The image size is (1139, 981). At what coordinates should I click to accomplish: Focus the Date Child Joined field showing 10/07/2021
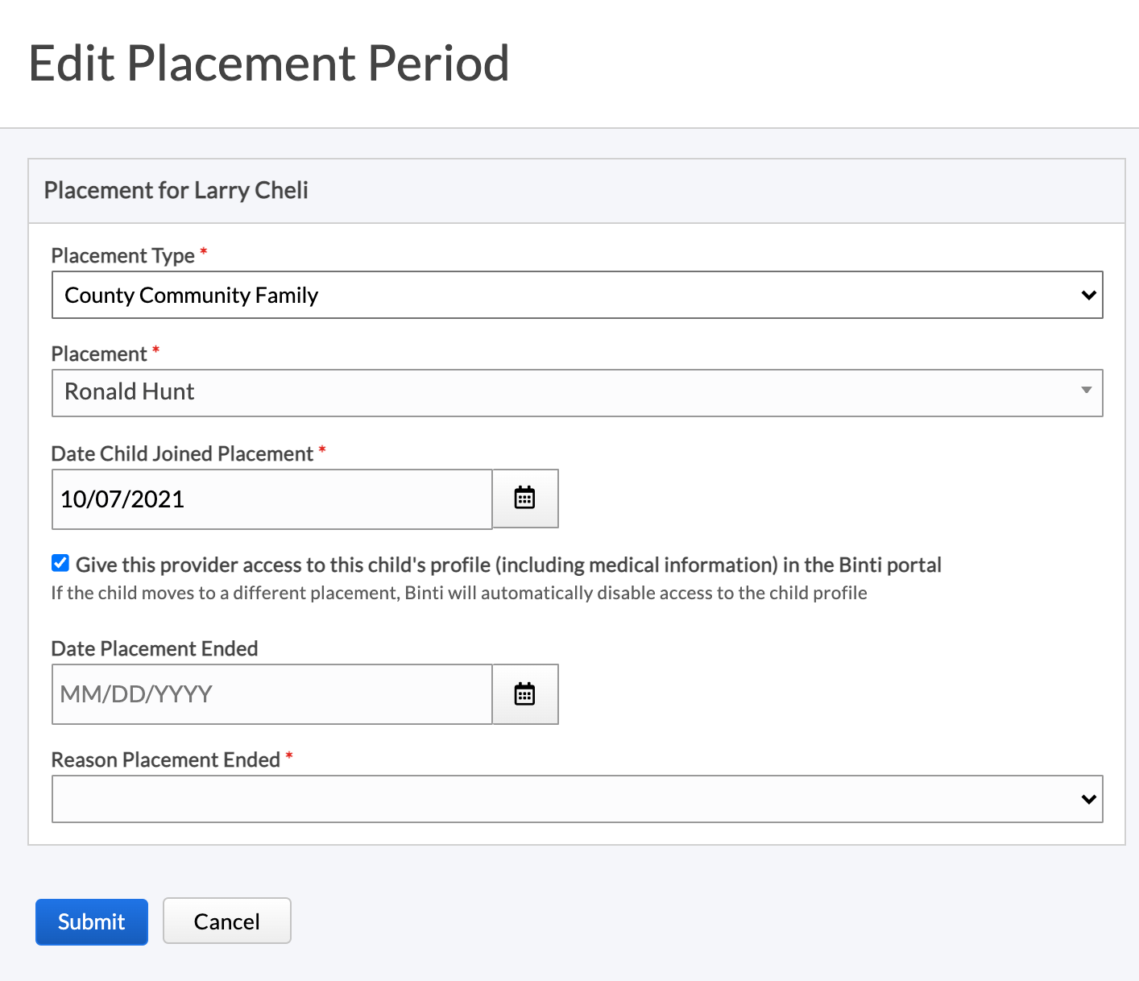pyautogui.click(x=271, y=499)
